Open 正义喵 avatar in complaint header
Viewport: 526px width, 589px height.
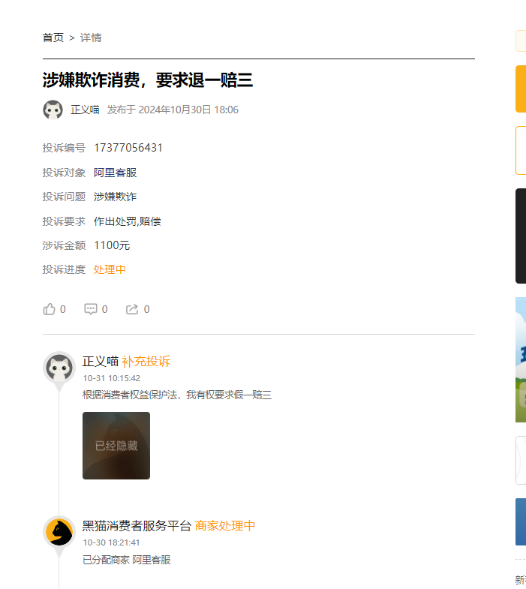(53, 110)
